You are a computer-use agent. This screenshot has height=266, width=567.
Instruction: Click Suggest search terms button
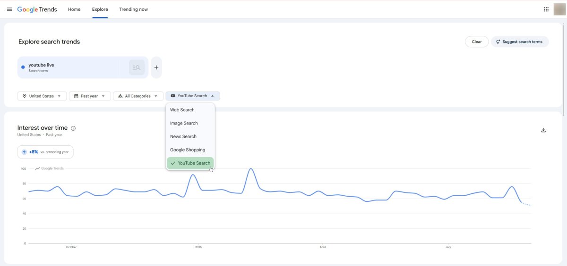point(520,42)
